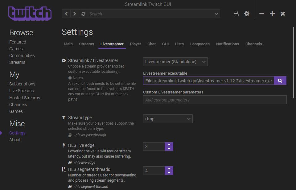Click the sort icon beside HLS segment threads
The height and width of the screenshot is (190, 296).
[x=64, y=169]
